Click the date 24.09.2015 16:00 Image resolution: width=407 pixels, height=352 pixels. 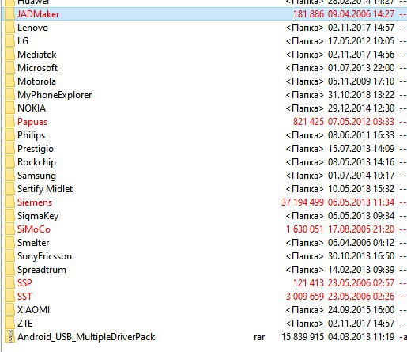point(361,310)
